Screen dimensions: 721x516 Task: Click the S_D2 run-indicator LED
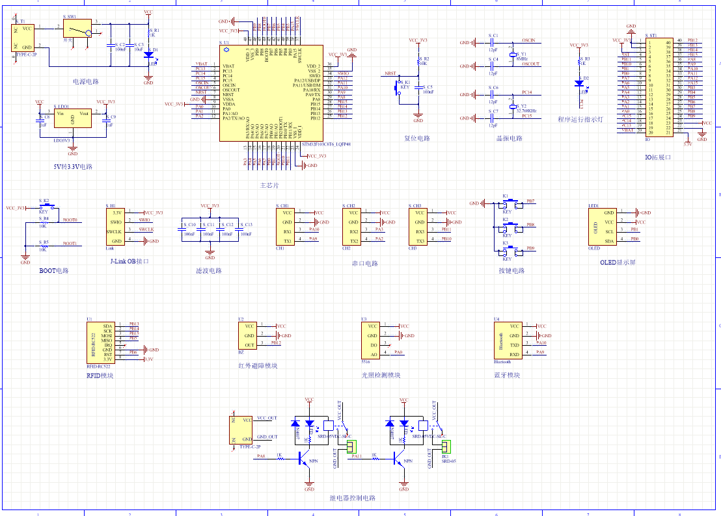(x=579, y=83)
